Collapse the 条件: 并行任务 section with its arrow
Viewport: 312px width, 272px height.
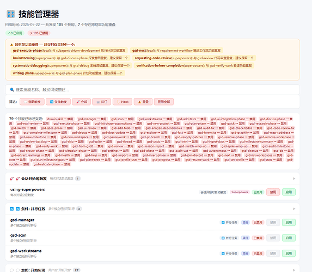point(294,209)
